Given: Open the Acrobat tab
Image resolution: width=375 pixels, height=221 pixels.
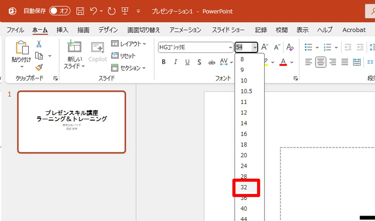Looking at the screenshot, I should pyautogui.click(x=354, y=30).
